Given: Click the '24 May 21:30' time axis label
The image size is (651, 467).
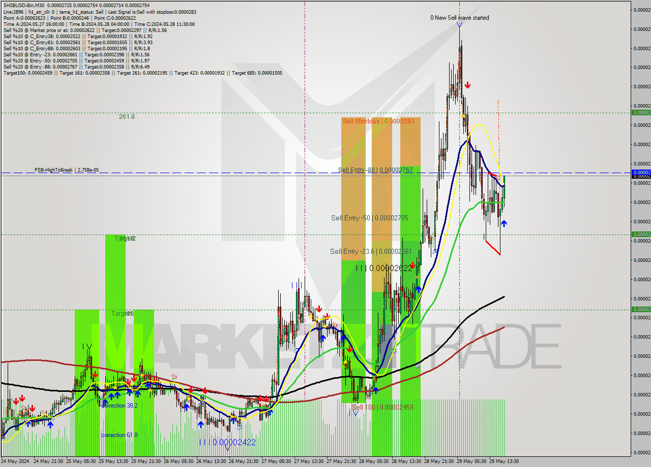Looking at the screenshot, I should pyautogui.click(x=49, y=461).
